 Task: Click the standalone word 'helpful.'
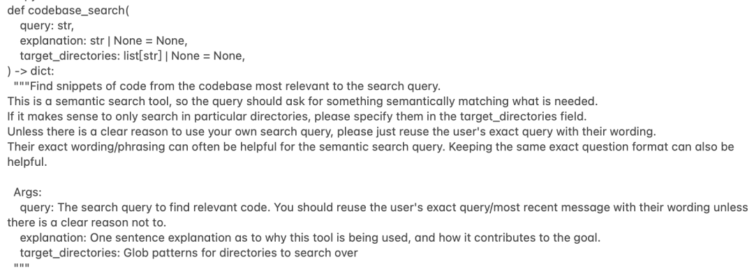(x=27, y=162)
